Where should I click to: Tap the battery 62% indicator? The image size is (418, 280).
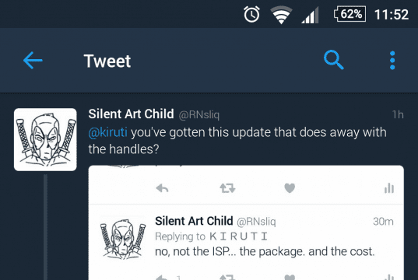350,14
